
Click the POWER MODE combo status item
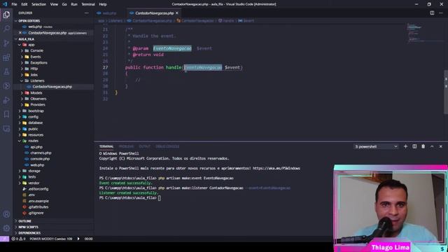coord(51,239)
